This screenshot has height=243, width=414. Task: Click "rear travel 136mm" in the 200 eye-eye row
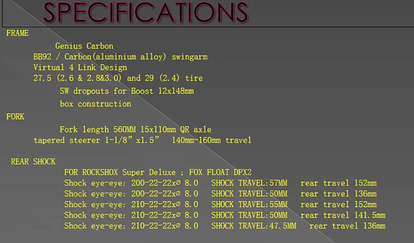(x=339, y=194)
